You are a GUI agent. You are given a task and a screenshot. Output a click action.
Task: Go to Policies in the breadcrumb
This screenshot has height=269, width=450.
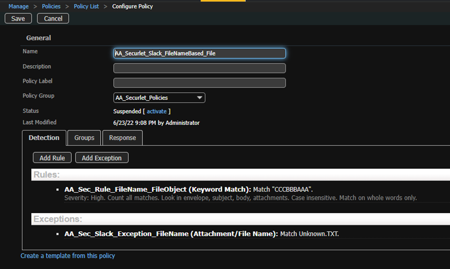tap(51, 6)
